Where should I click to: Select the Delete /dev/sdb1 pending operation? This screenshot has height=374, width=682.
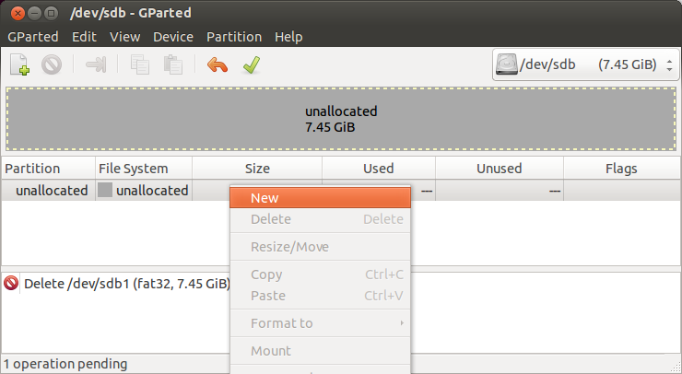click(x=127, y=284)
